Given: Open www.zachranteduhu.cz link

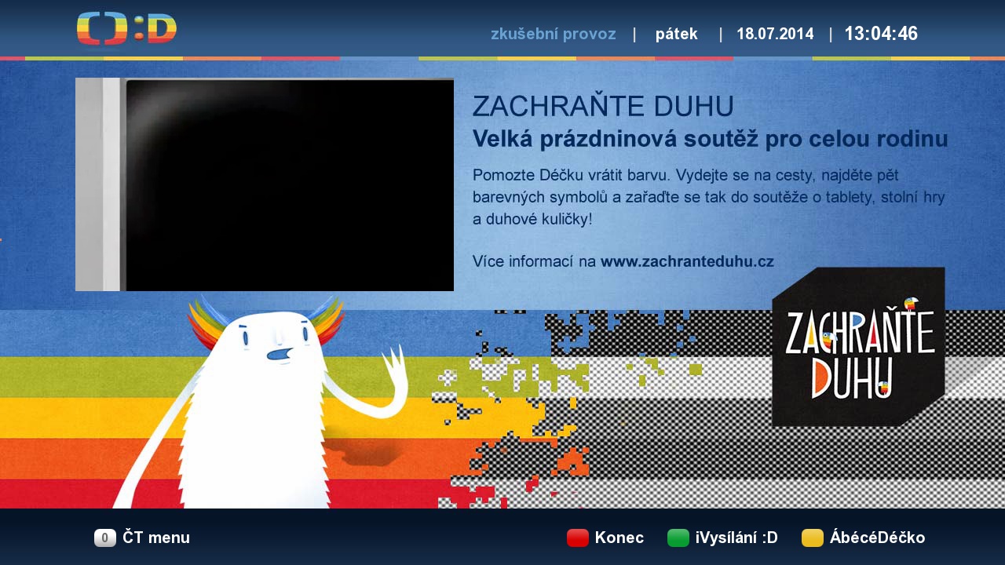Looking at the screenshot, I should (x=687, y=261).
